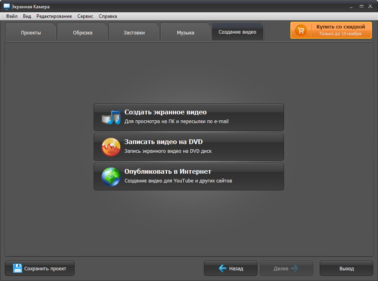Minimize the Экранная Камера window
This screenshot has width=378, height=281.
[351, 7]
